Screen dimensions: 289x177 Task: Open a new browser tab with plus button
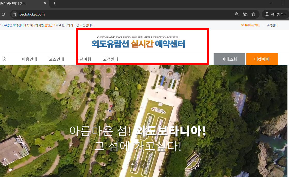point(54,3)
